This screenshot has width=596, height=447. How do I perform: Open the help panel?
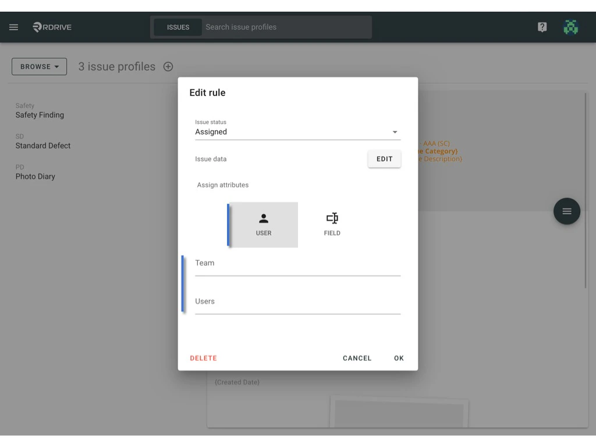542,27
